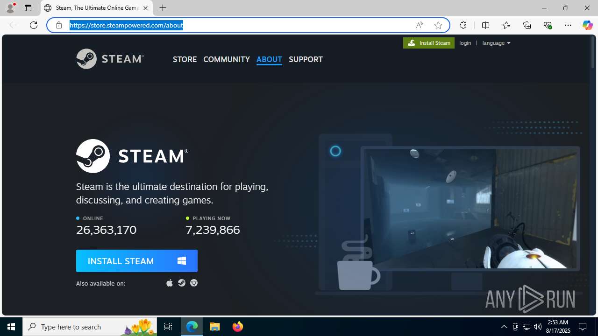Click the taskbar clock showing 2:53 AM
This screenshot has height=336, width=598.
click(559, 327)
